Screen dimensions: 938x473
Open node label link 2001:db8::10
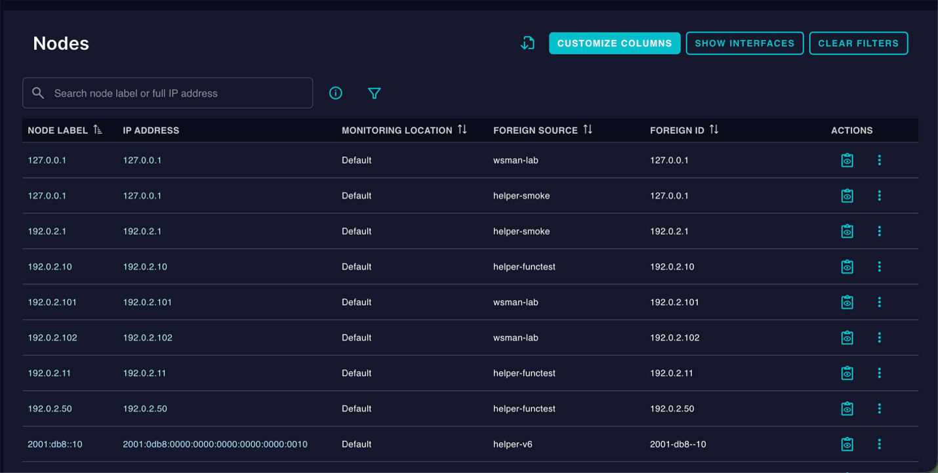[55, 444]
